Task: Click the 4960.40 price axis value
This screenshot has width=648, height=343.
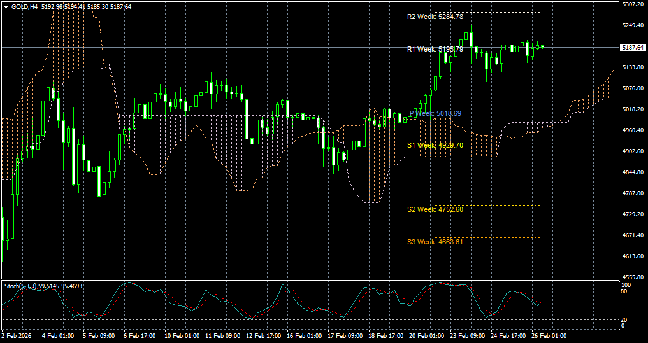Action: pyautogui.click(x=633, y=130)
